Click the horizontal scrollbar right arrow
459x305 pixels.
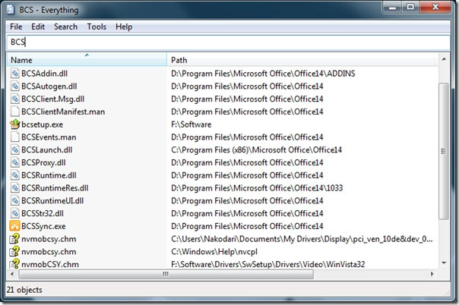pos(432,274)
